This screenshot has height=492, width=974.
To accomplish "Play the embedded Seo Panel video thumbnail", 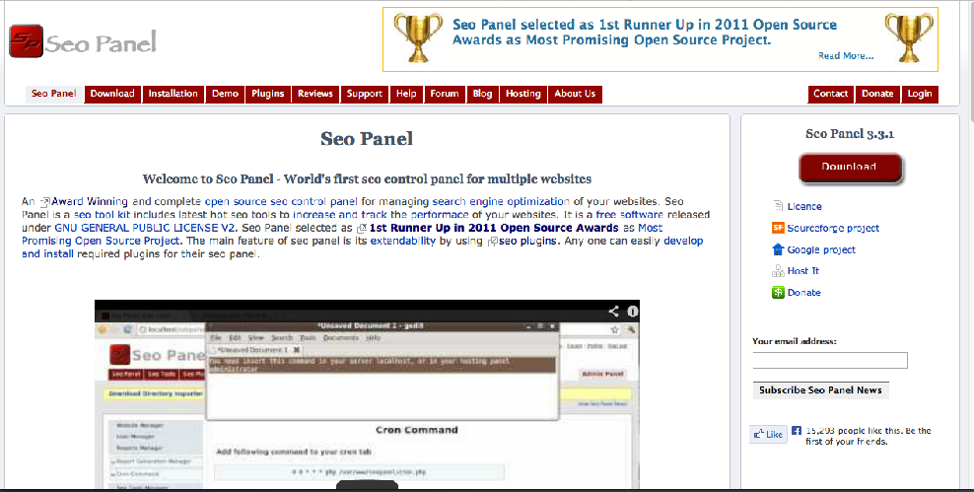I will 367,394.
